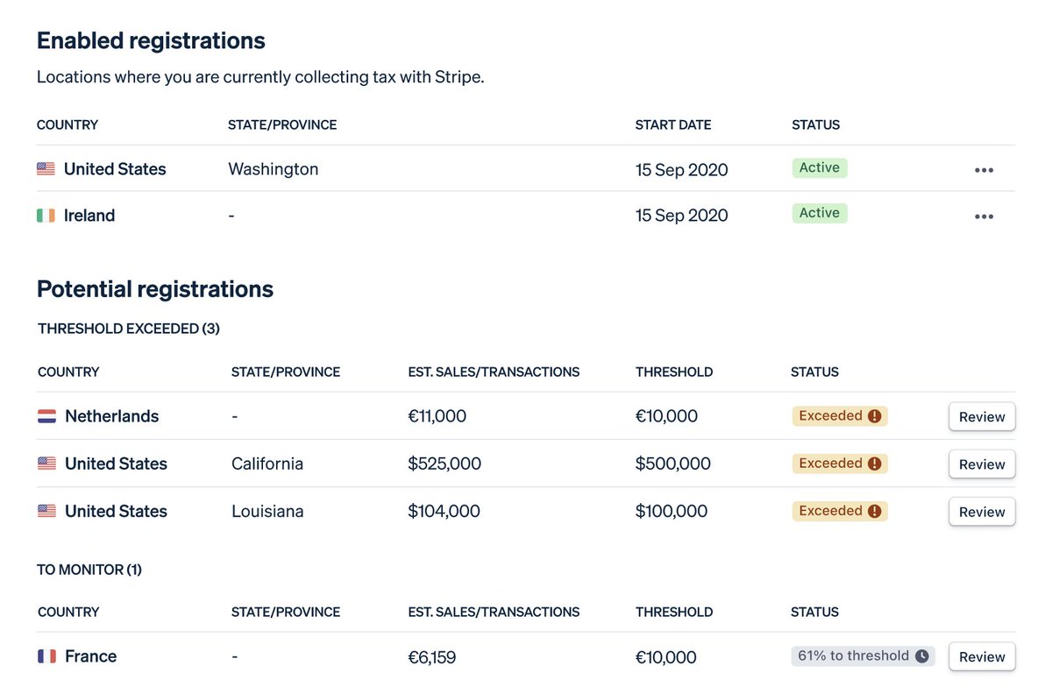This screenshot has width=1052, height=694.
Task: Review the France registration
Action: (982, 657)
